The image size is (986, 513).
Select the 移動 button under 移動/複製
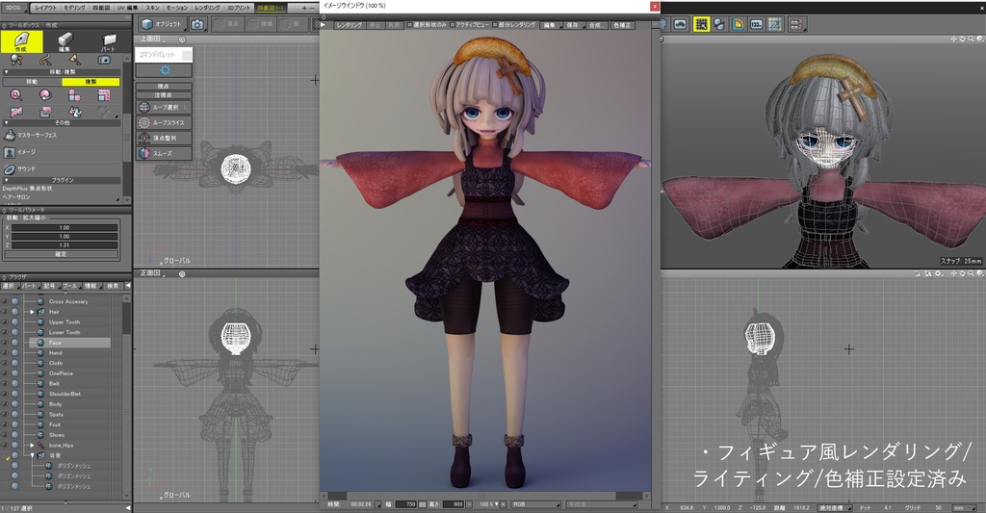point(32,82)
